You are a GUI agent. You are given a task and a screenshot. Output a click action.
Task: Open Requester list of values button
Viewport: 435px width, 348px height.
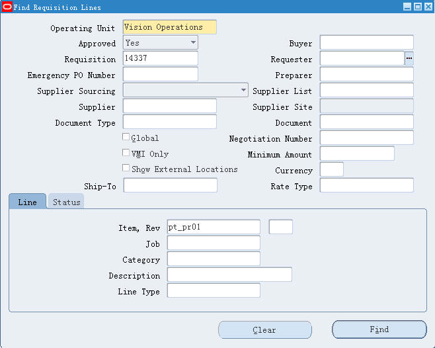(409, 58)
